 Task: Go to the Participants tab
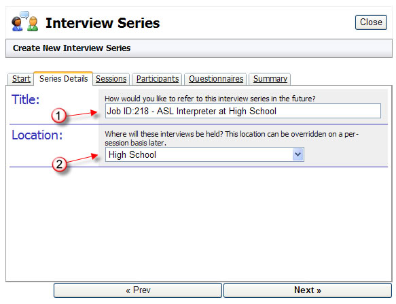point(158,79)
